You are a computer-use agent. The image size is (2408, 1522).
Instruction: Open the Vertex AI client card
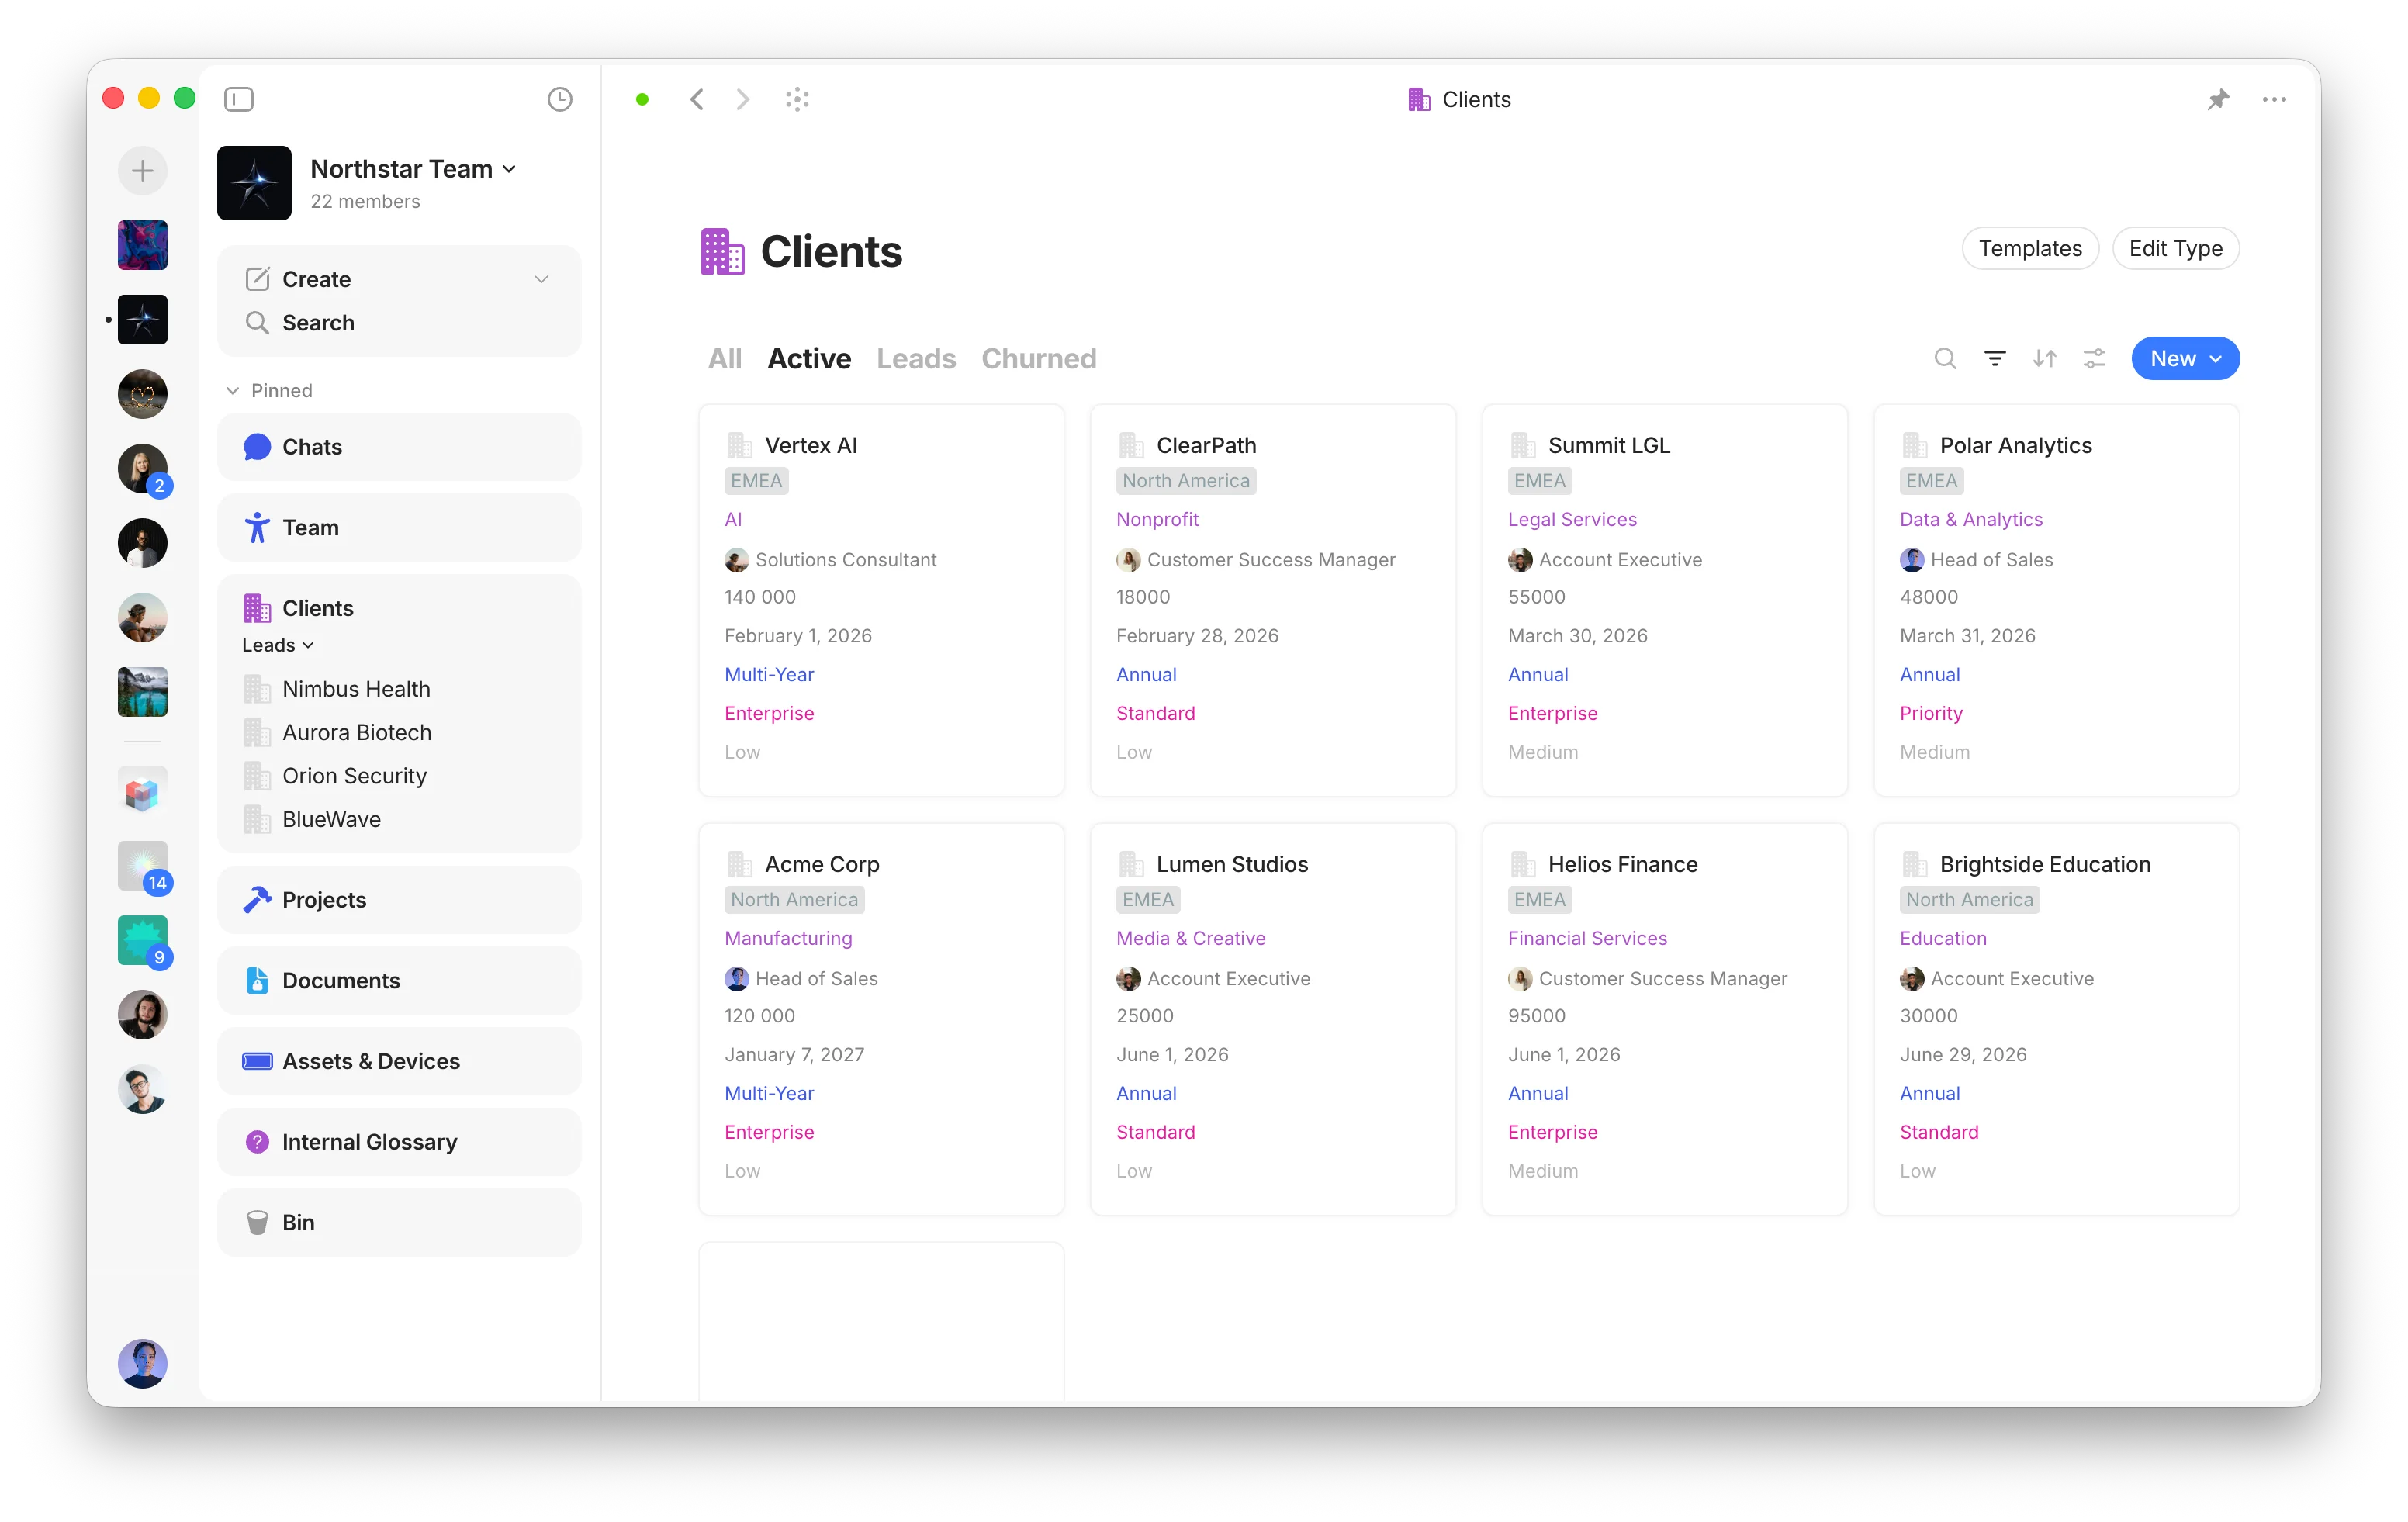point(881,600)
